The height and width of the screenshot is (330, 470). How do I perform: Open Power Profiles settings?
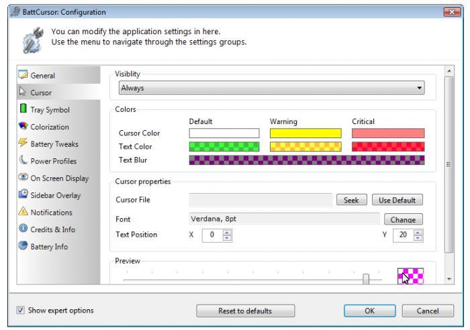pos(59,160)
